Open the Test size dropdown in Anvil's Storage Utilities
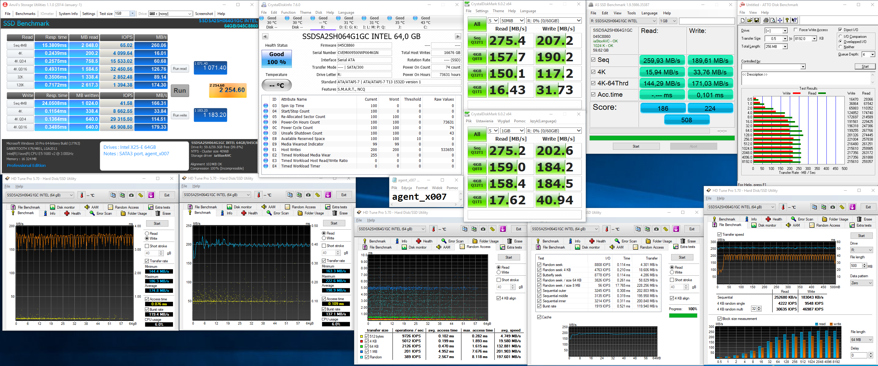Screen dimensions: 878x366 (132, 14)
